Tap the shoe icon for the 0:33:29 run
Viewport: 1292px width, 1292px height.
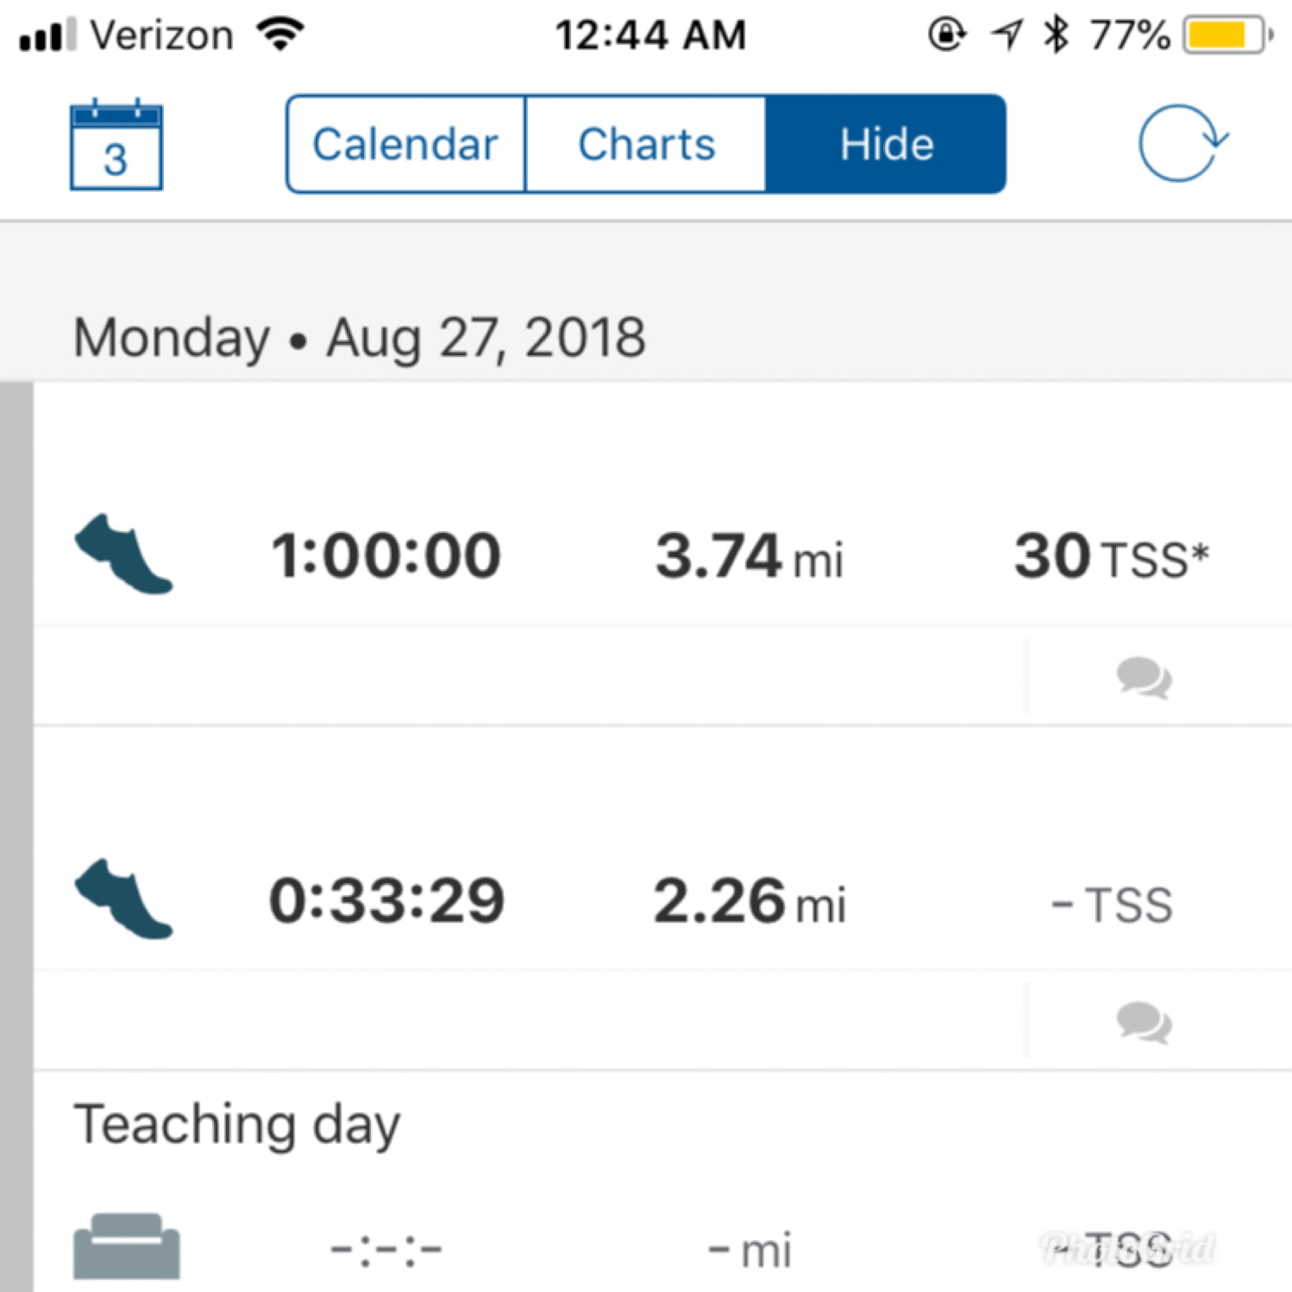pos(123,899)
